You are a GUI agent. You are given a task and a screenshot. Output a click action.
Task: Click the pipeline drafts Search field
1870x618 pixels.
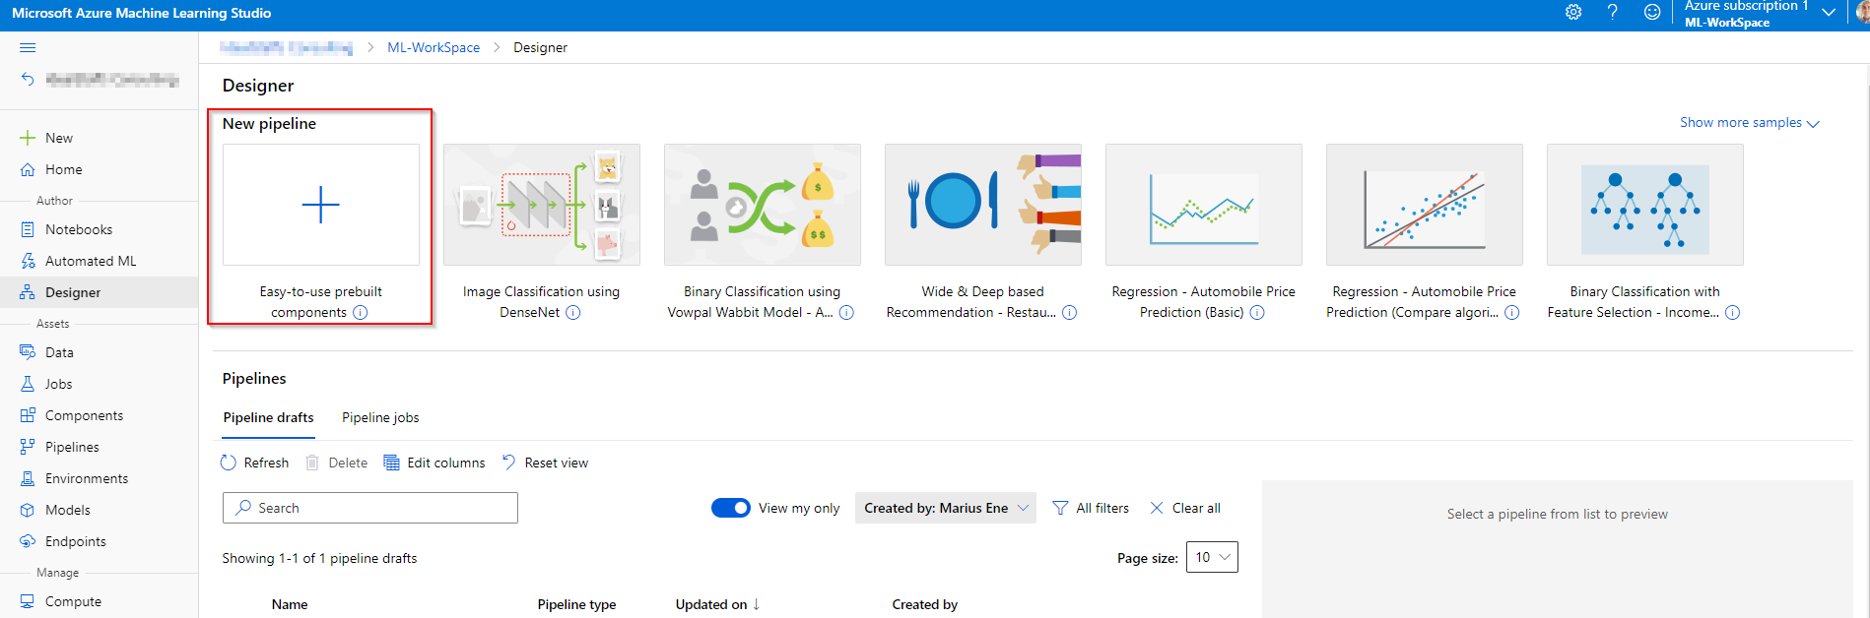tap(370, 508)
